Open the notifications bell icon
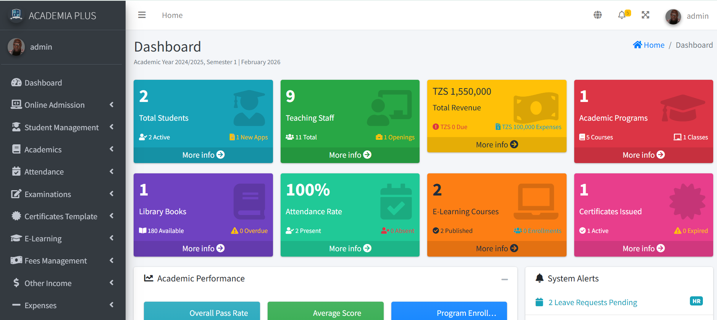The width and height of the screenshot is (717, 320). click(622, 15)
